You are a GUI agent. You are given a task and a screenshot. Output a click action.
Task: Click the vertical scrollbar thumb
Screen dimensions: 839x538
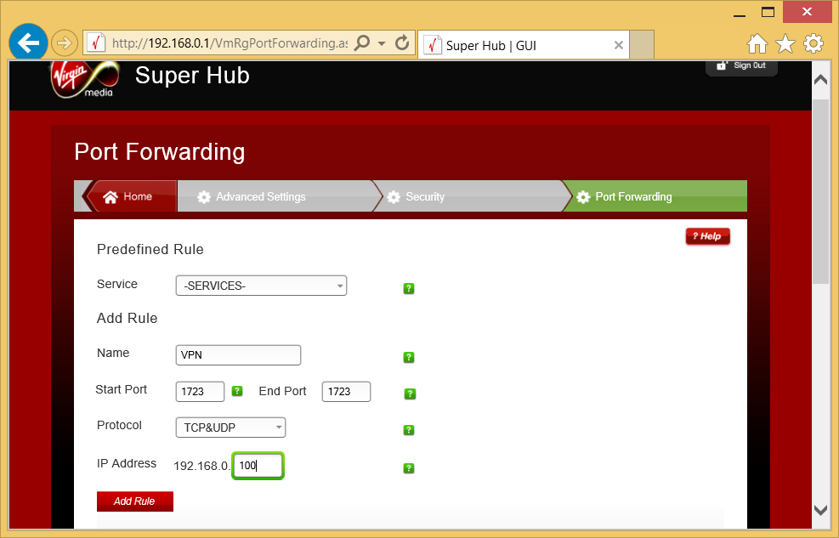coord(821,191)
